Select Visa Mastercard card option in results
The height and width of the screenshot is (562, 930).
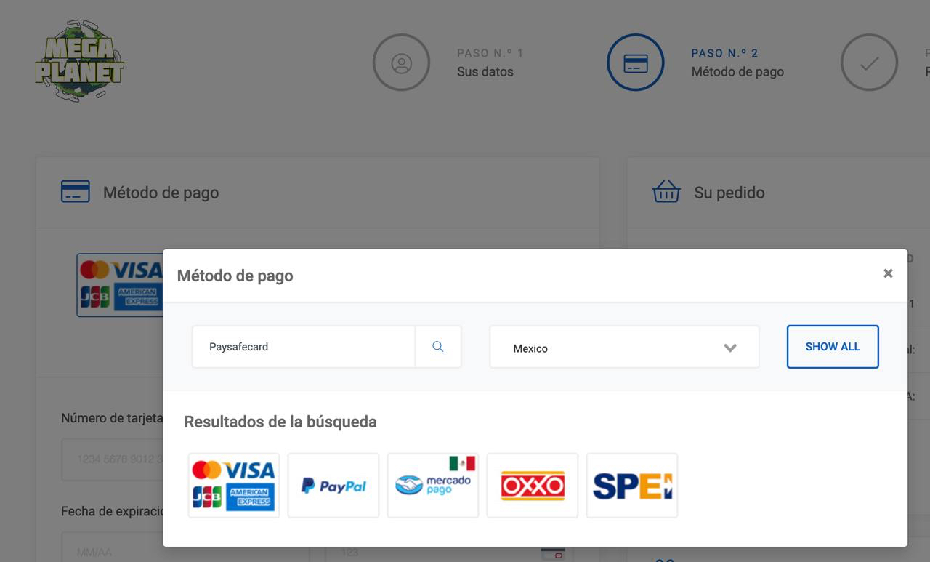(x=234, y=486)
